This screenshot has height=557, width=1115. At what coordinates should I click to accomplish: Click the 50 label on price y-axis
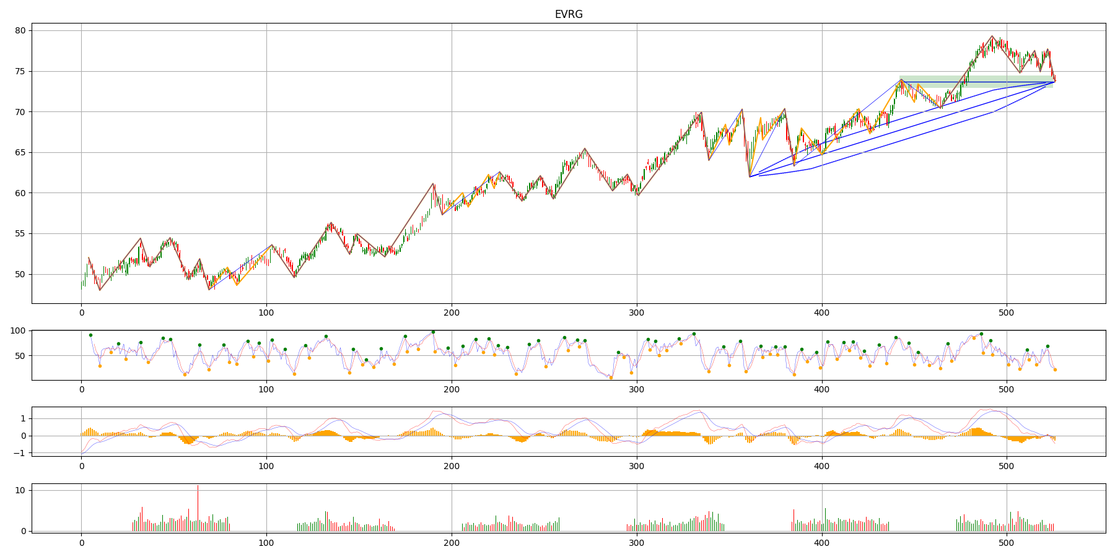[20, 274]
